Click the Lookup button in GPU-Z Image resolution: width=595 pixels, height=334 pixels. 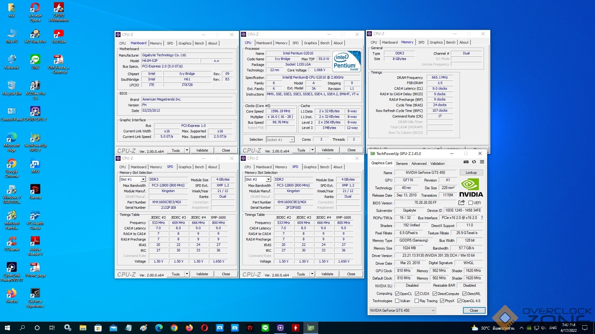[471, 173]
